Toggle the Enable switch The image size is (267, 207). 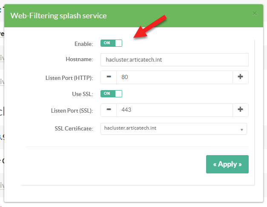[x=111, y=43]
